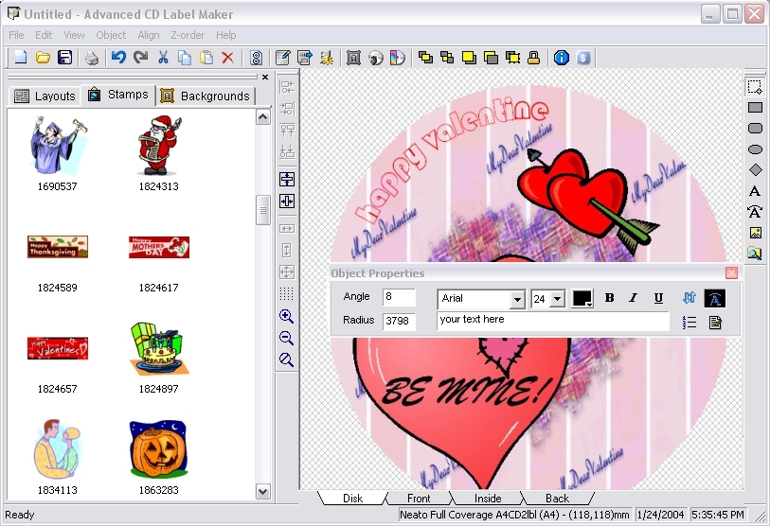Select the Santa Claus stamp 1824313
This screenshot has width=770, height=526.
tap(158, 145)
